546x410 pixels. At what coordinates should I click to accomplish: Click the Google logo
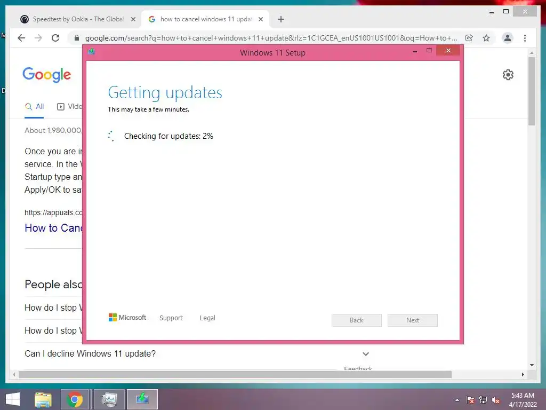point(47,75)
